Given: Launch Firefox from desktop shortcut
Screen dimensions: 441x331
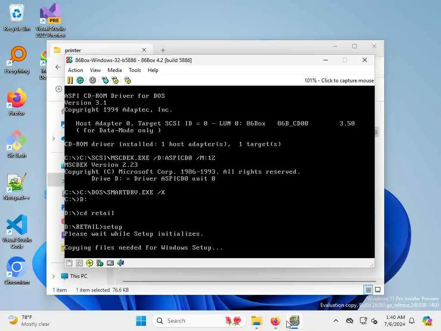Looking at the screenshot, I should (17, 102).
